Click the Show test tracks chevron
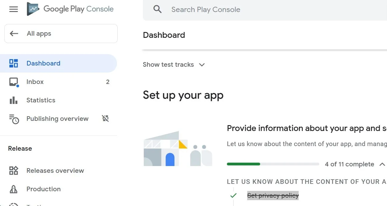Image resolution: width=387 pixels, height=206 pixels. pos(202,65)
